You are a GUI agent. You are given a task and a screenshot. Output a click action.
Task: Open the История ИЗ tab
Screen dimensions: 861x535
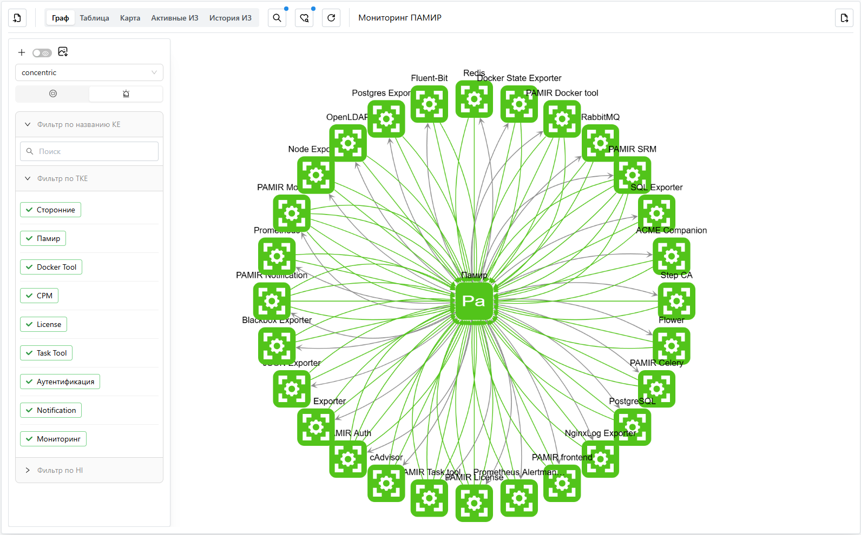tap(231, 18)
